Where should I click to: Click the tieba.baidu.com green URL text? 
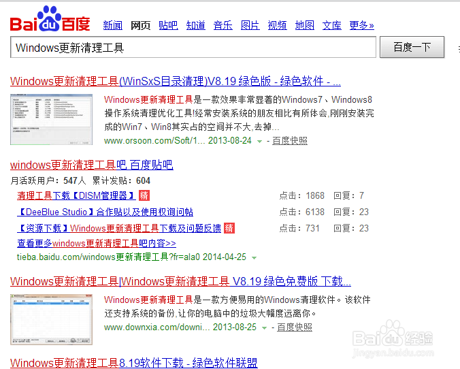[x=108, y=257]
